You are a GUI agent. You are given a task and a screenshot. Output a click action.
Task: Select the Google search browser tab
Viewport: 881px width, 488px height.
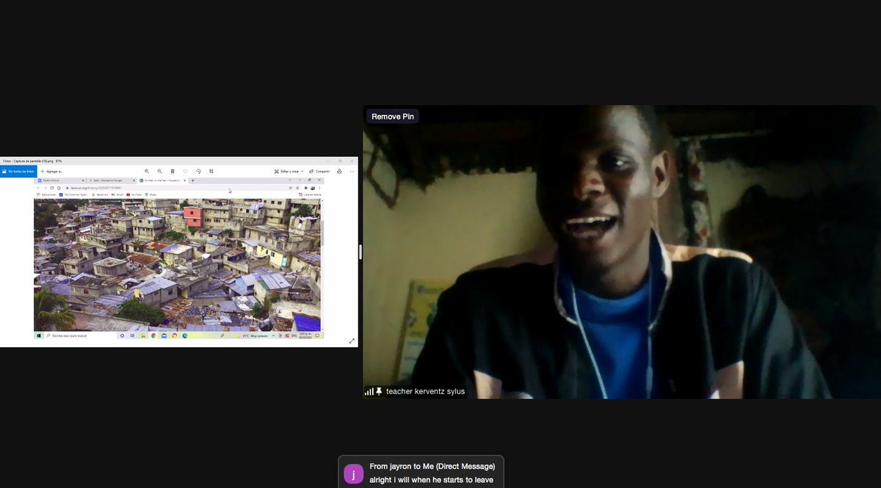click(x=112, y=181)
